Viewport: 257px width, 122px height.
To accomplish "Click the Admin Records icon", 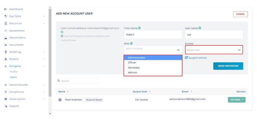I will (6, 85).
